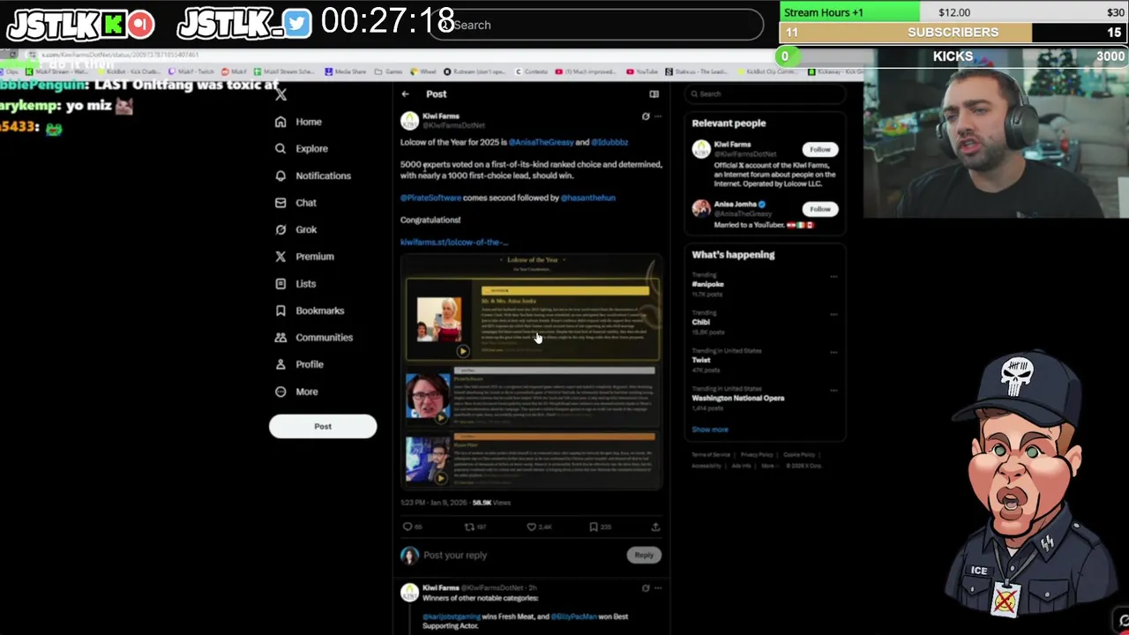Open more options for Twist trend

click(834, 352)
